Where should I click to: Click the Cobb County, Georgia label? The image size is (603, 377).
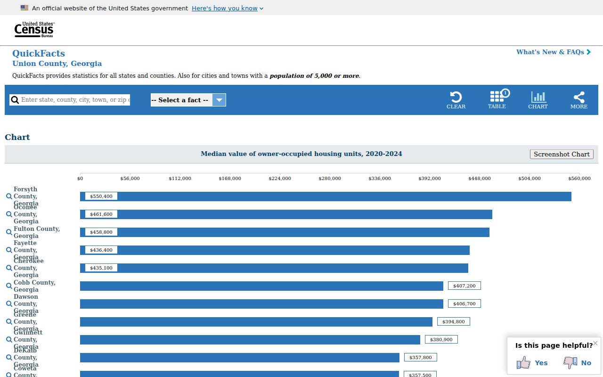(34, 286)
